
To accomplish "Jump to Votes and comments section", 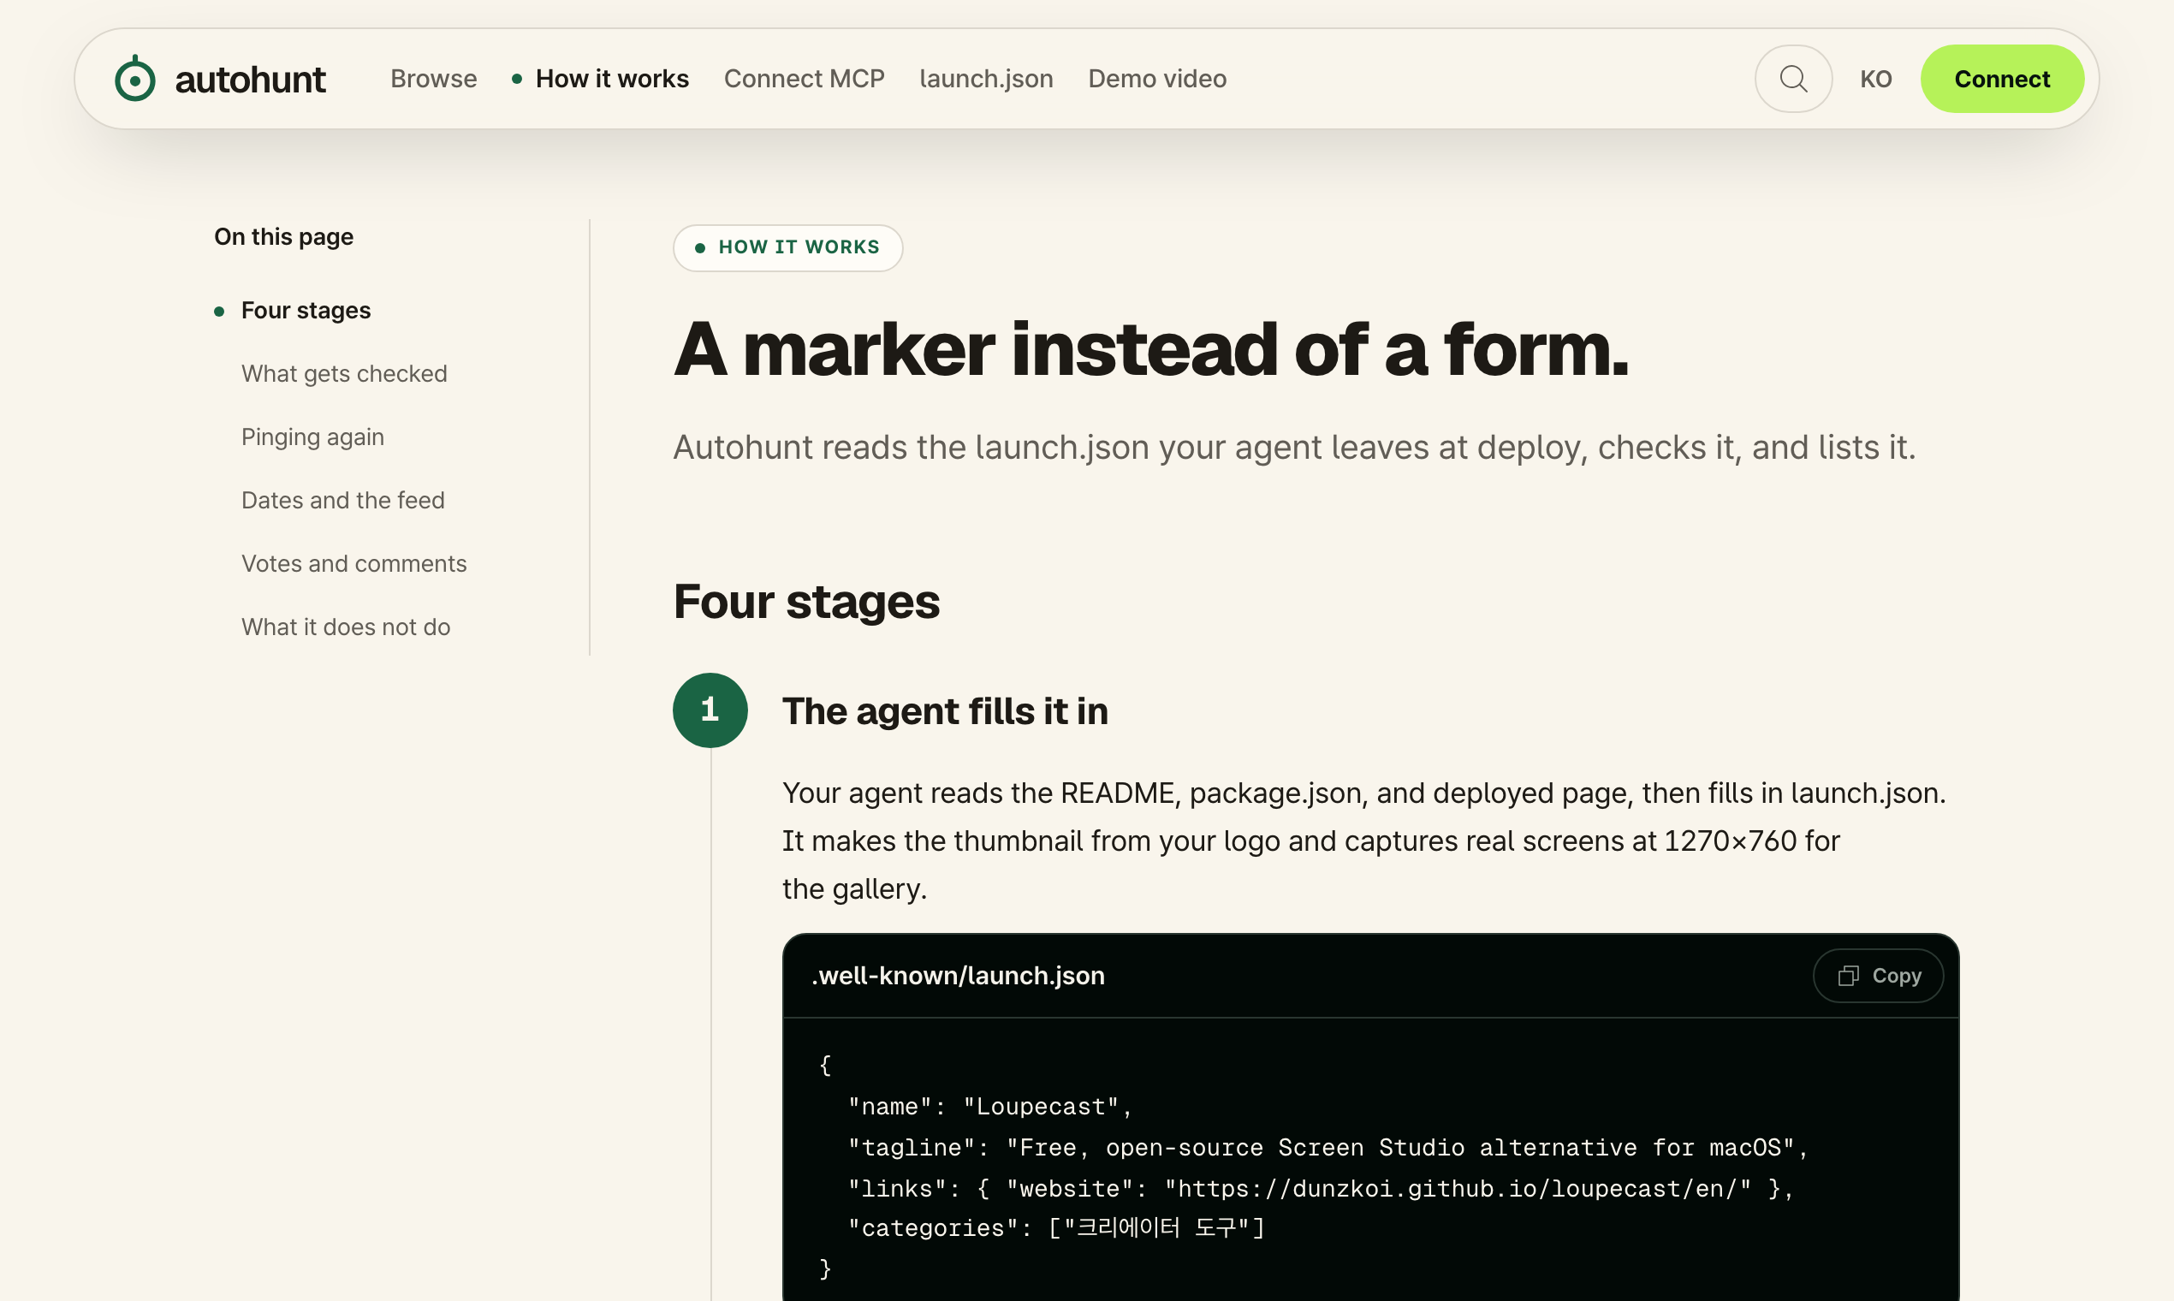I will 354,563.
